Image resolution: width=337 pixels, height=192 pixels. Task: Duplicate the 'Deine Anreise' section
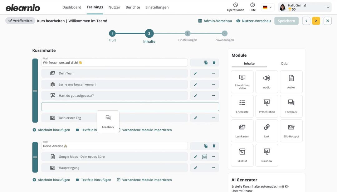[x=206, y=146]
